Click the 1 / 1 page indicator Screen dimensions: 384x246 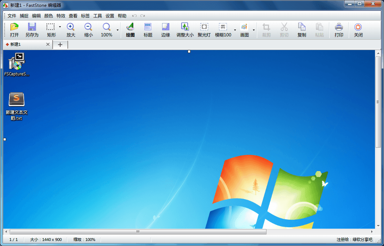[14, 240]
